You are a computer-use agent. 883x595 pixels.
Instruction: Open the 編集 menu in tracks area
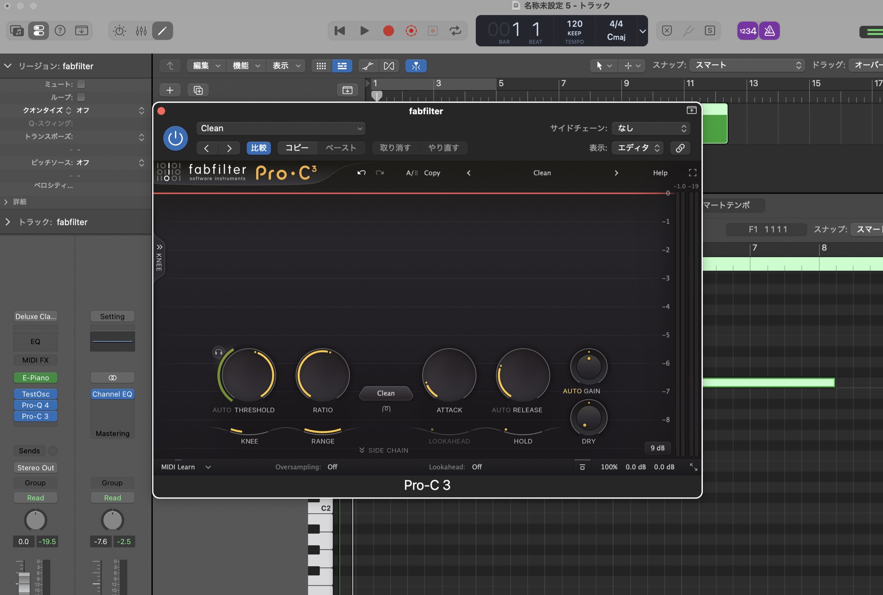tap(205, 66)
